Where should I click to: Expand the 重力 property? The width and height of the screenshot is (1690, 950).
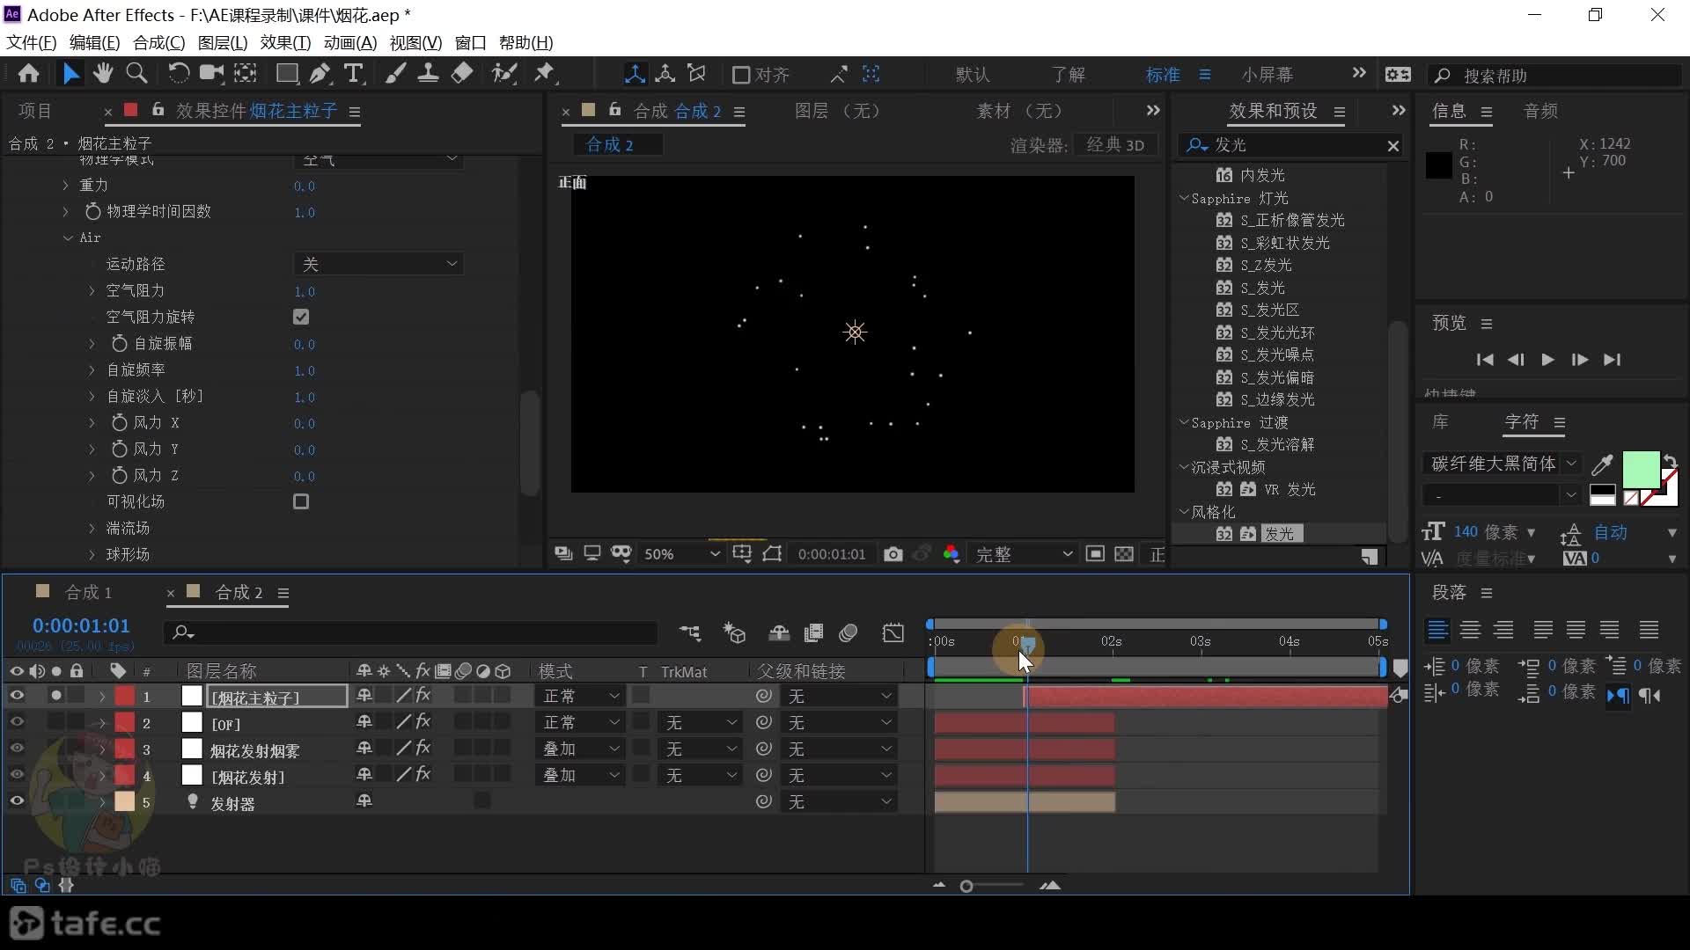(x=65, y=185)
